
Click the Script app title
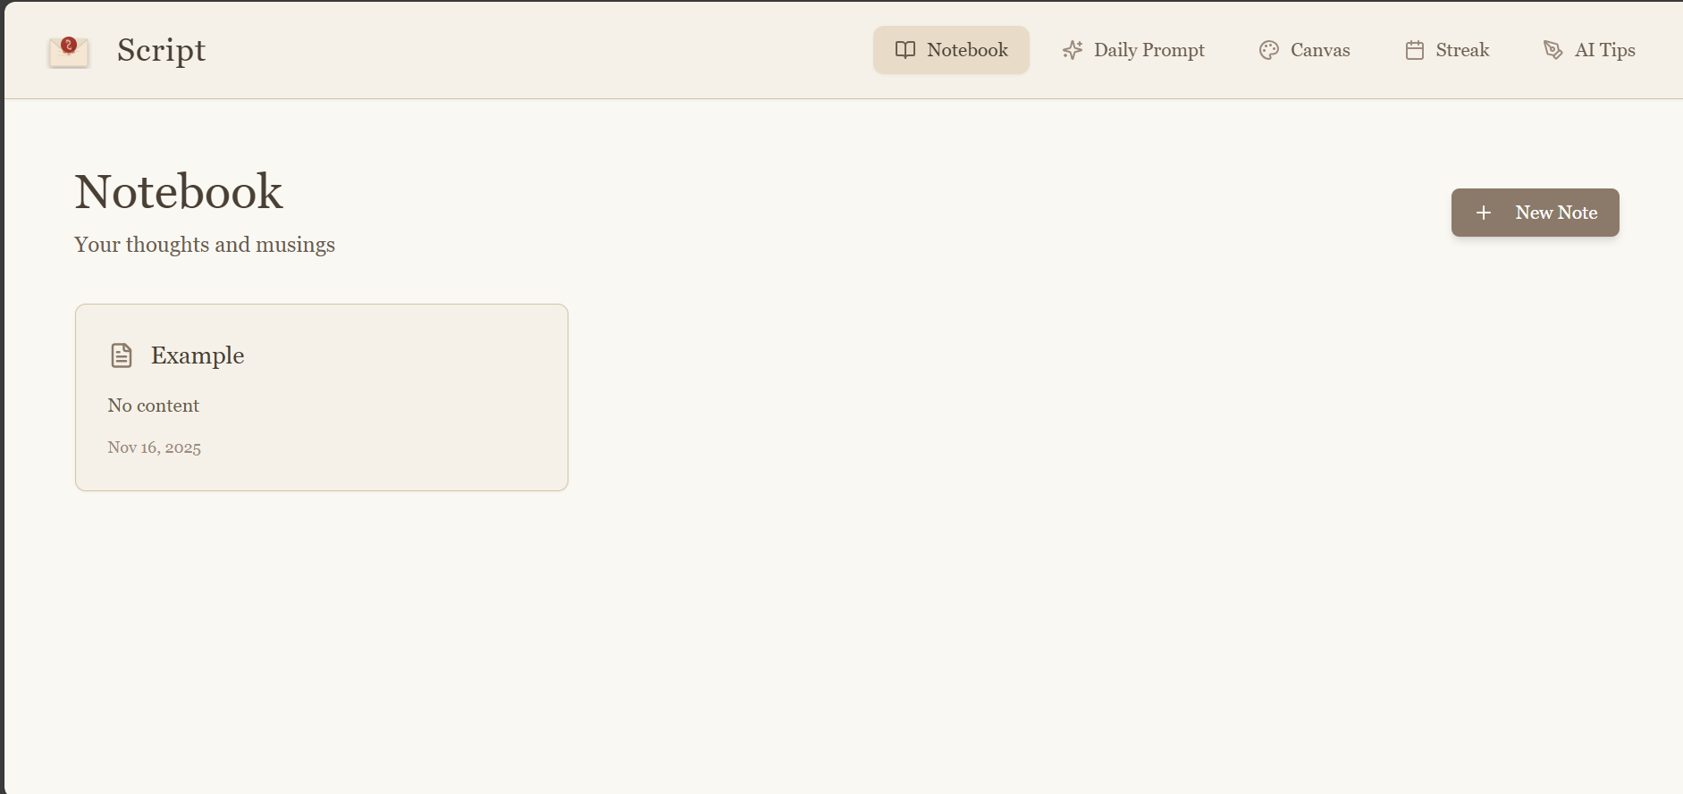(x=162, y=50)
